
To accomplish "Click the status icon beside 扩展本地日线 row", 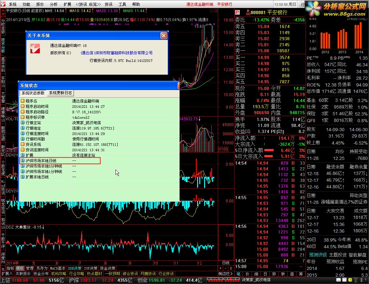I will 23,176.
